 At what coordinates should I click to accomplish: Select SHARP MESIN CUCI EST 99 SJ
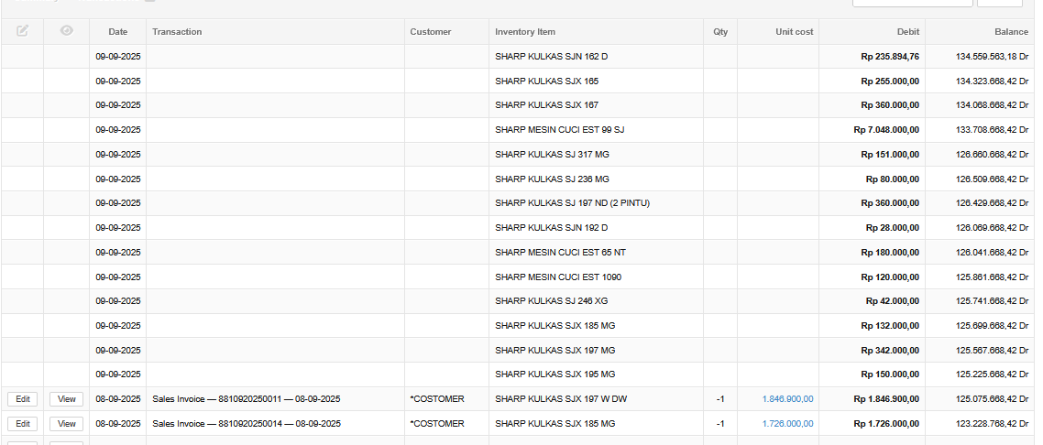(559, 129)
